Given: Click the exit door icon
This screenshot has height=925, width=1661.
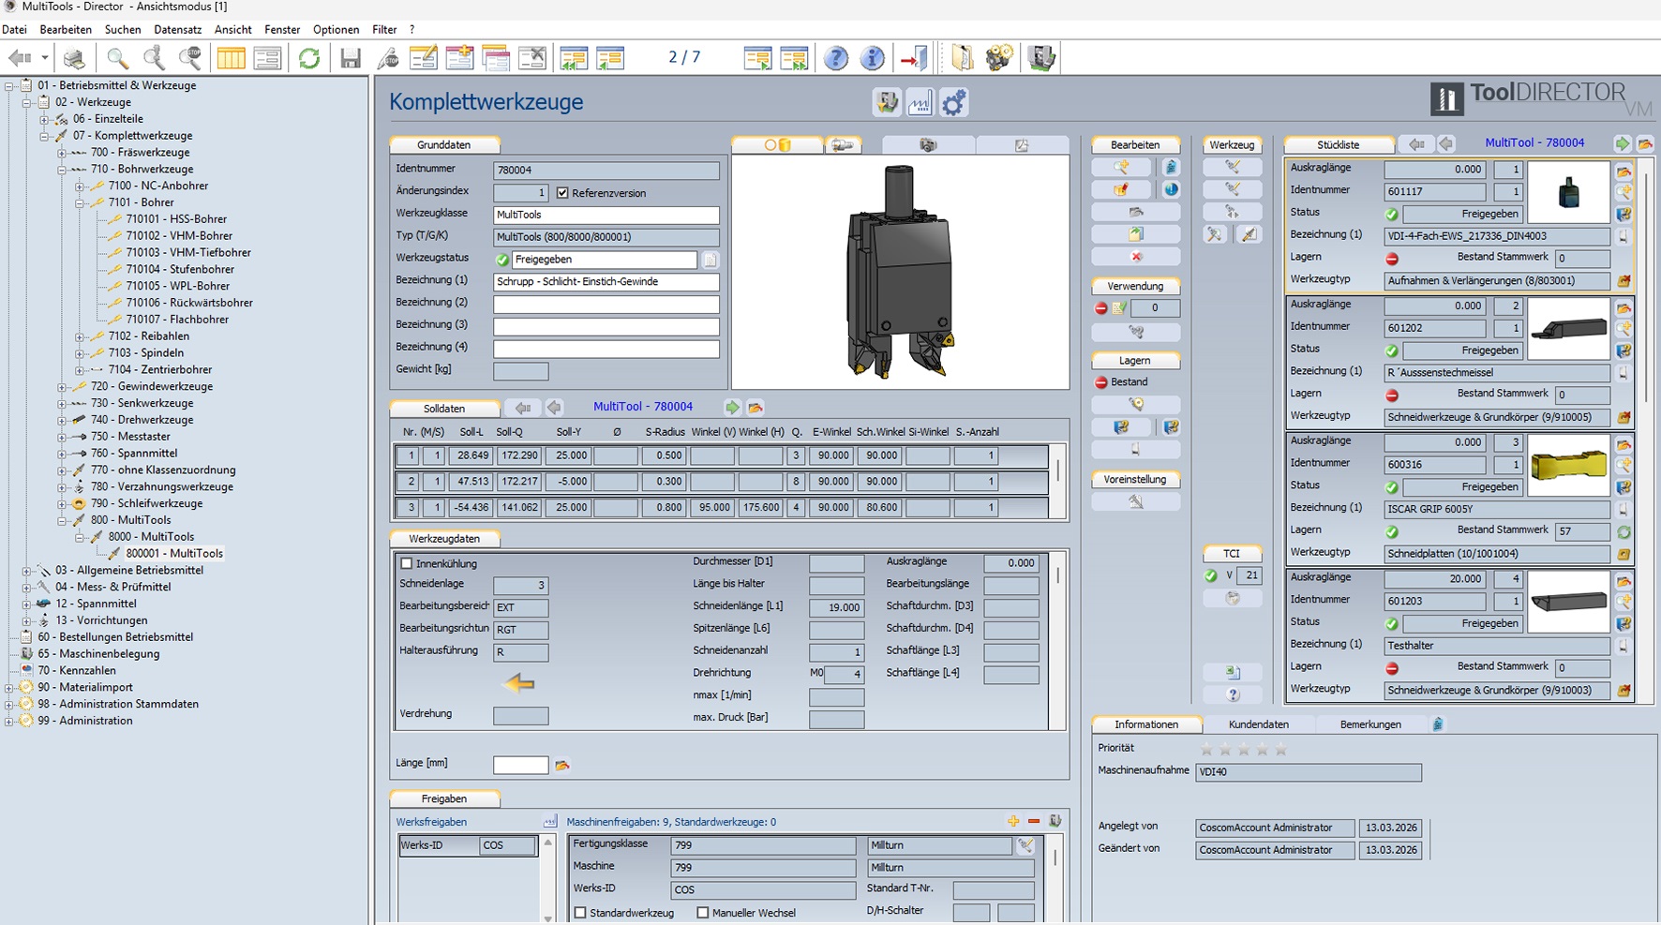Looking at the screenshot, I should pyautogui.click(x=913, y=58).
